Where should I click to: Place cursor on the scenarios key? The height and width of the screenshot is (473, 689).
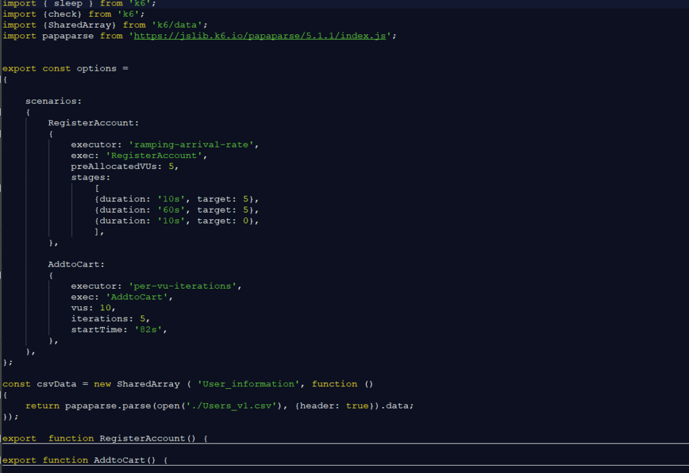click(x=52, y=101)
